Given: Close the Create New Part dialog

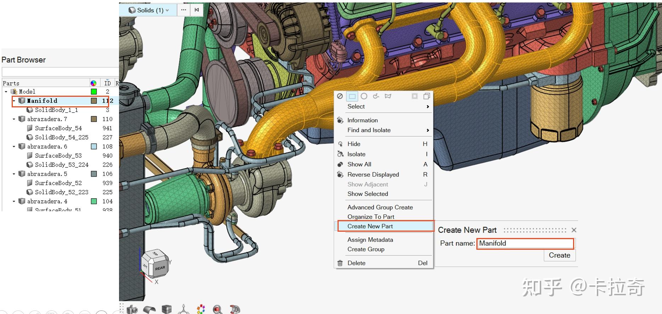Looking at the screenshot, I should 574,230.
